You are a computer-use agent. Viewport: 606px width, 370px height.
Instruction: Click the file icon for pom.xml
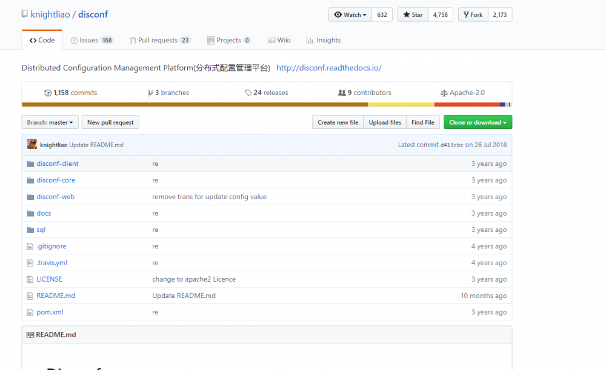30,312
